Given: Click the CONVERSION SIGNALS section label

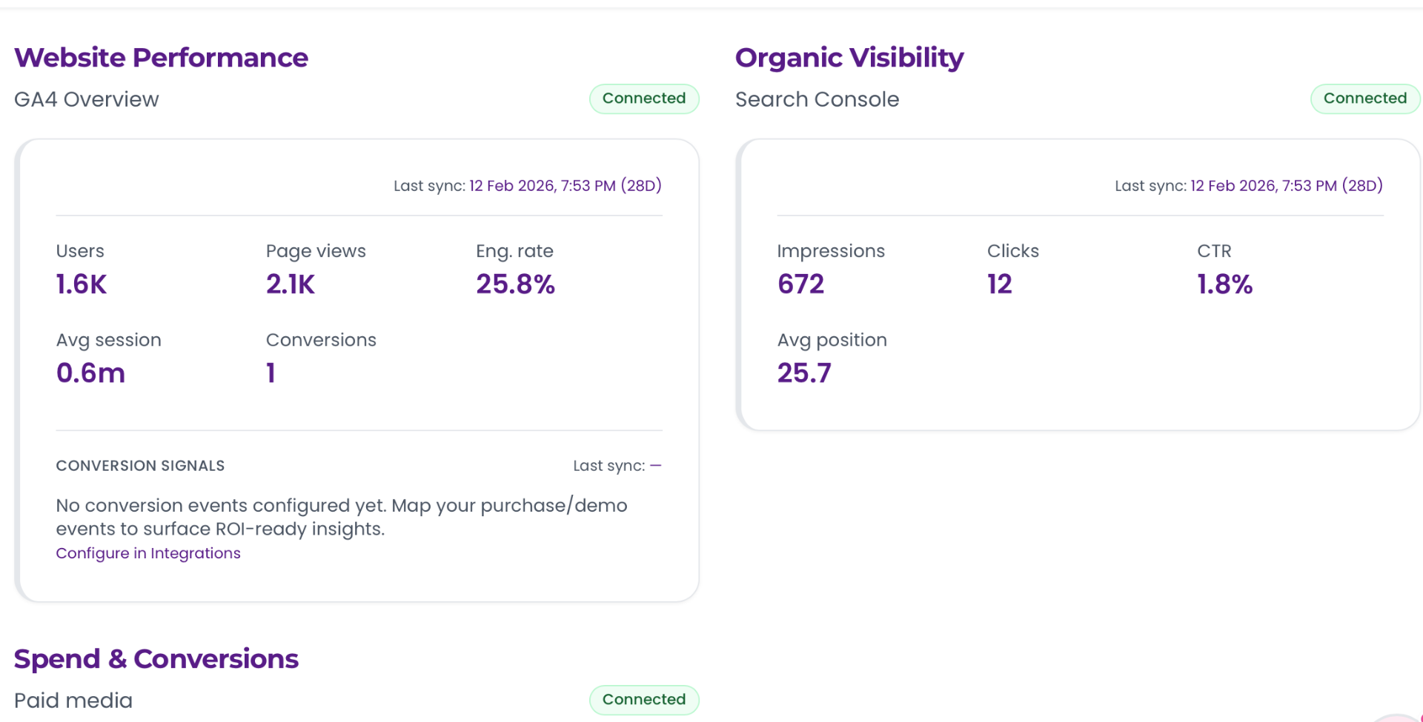Looking at the screenshot, I should click(x=140, y=466).
